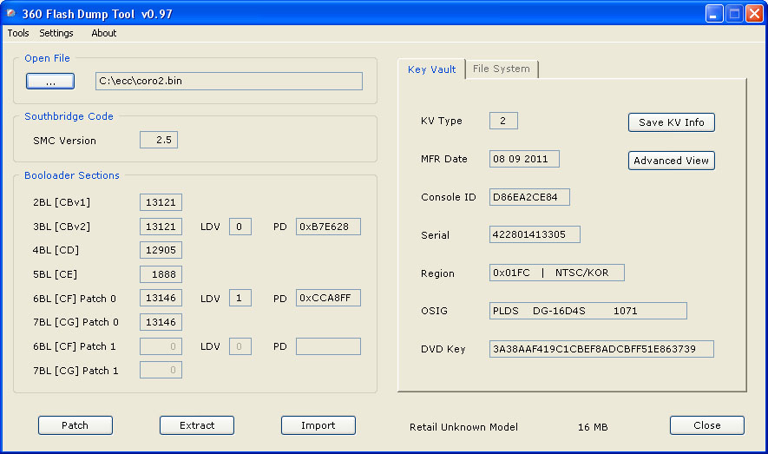Click the Patch button
Viewport: 768px width, 454px height.
[75, 425]
